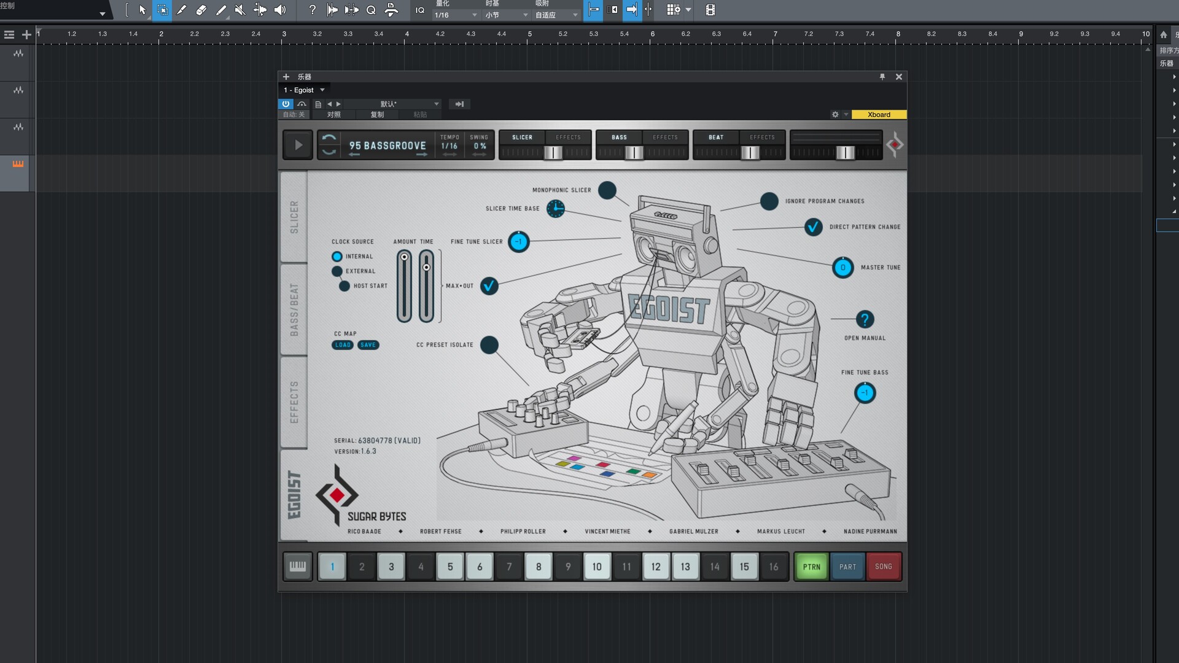Toggle Direct Pattern Change checkmark
The width and height of the screenshot is (1179, 663).
814,227
